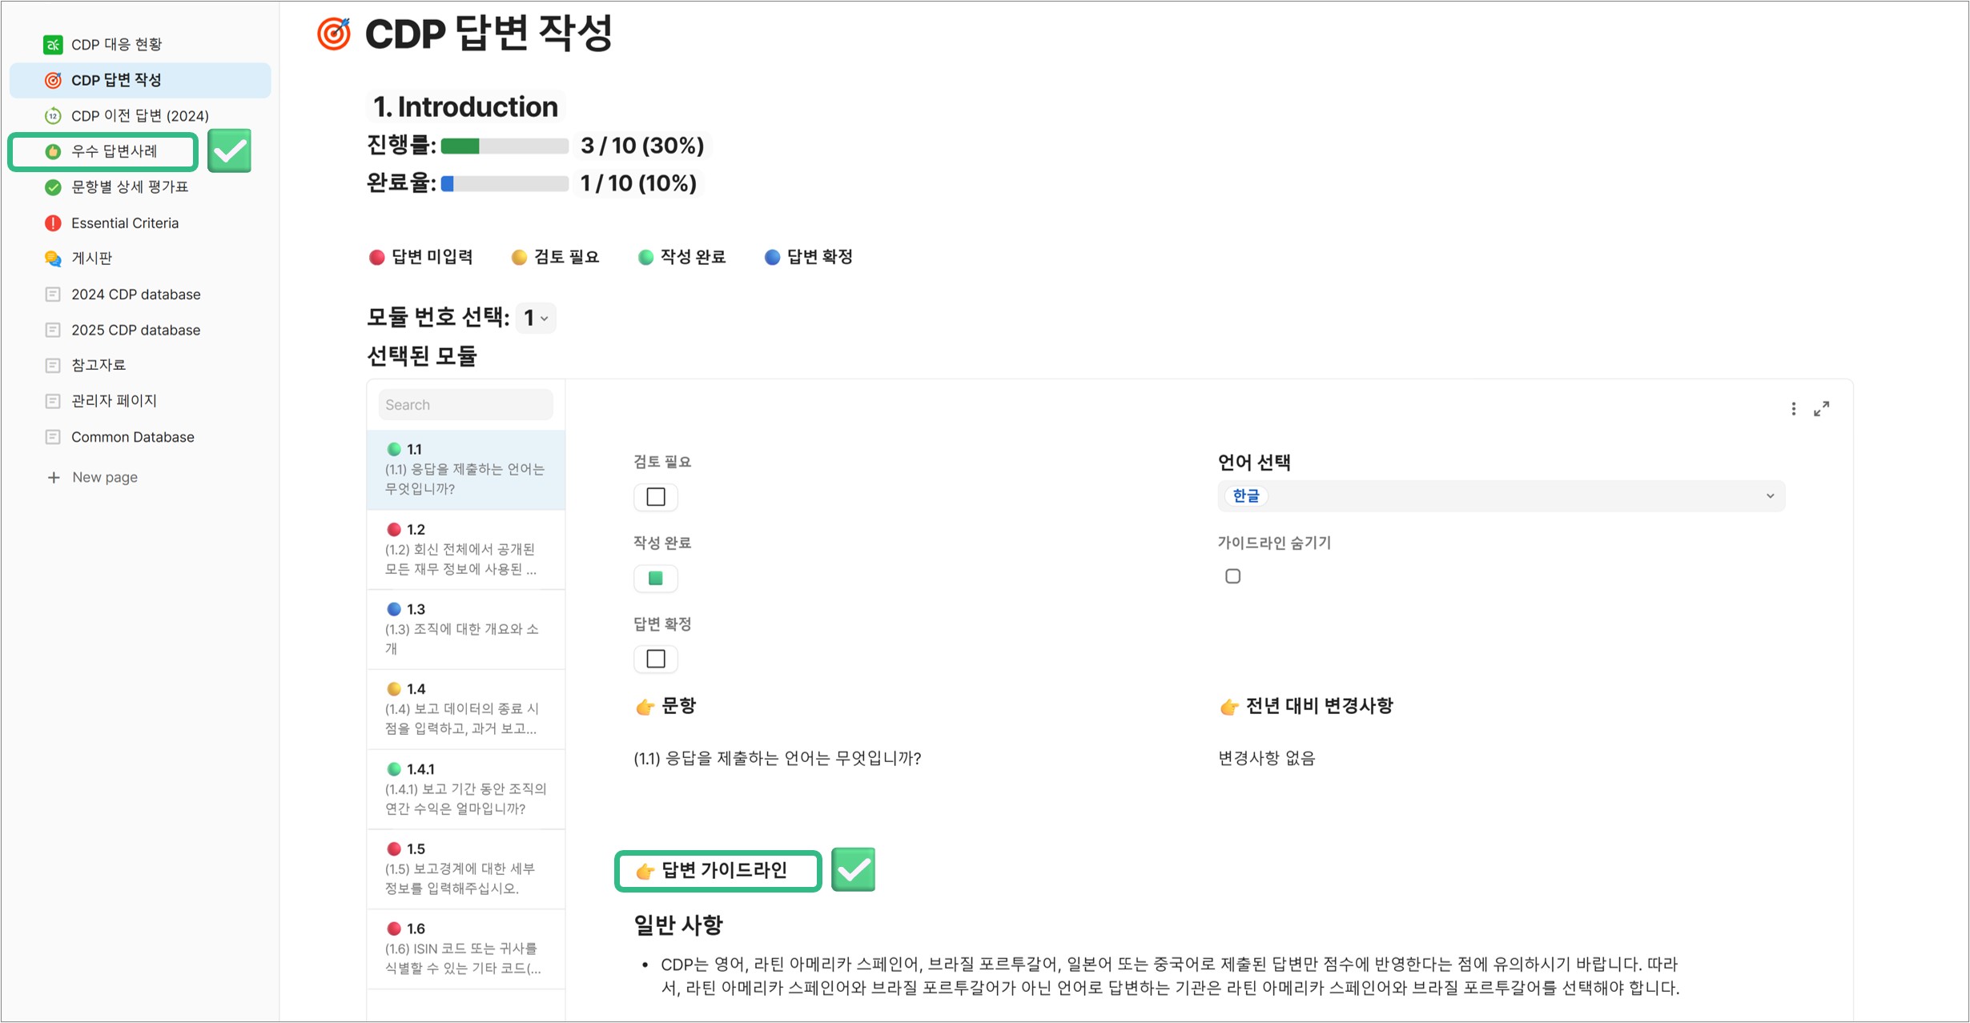Click the CDP 대응 현황 green icon
The height and width of the screenshot is (1023, 1970).
tap(53, 45)
